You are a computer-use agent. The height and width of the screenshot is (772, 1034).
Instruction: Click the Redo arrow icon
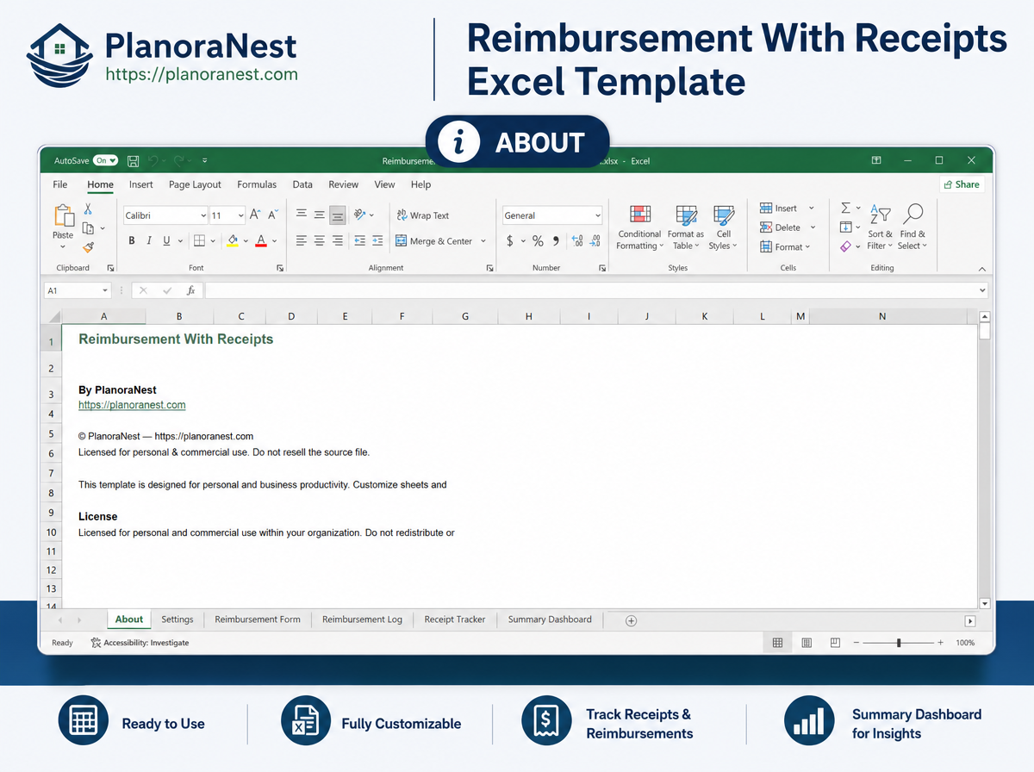pos(179,160)
